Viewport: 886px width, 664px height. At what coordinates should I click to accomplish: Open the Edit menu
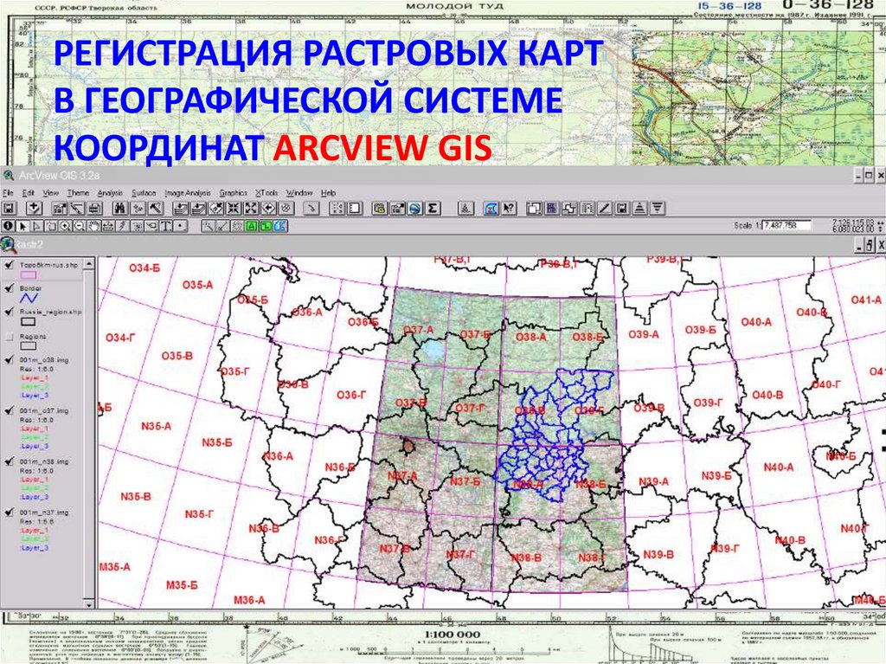click(29, 193)
